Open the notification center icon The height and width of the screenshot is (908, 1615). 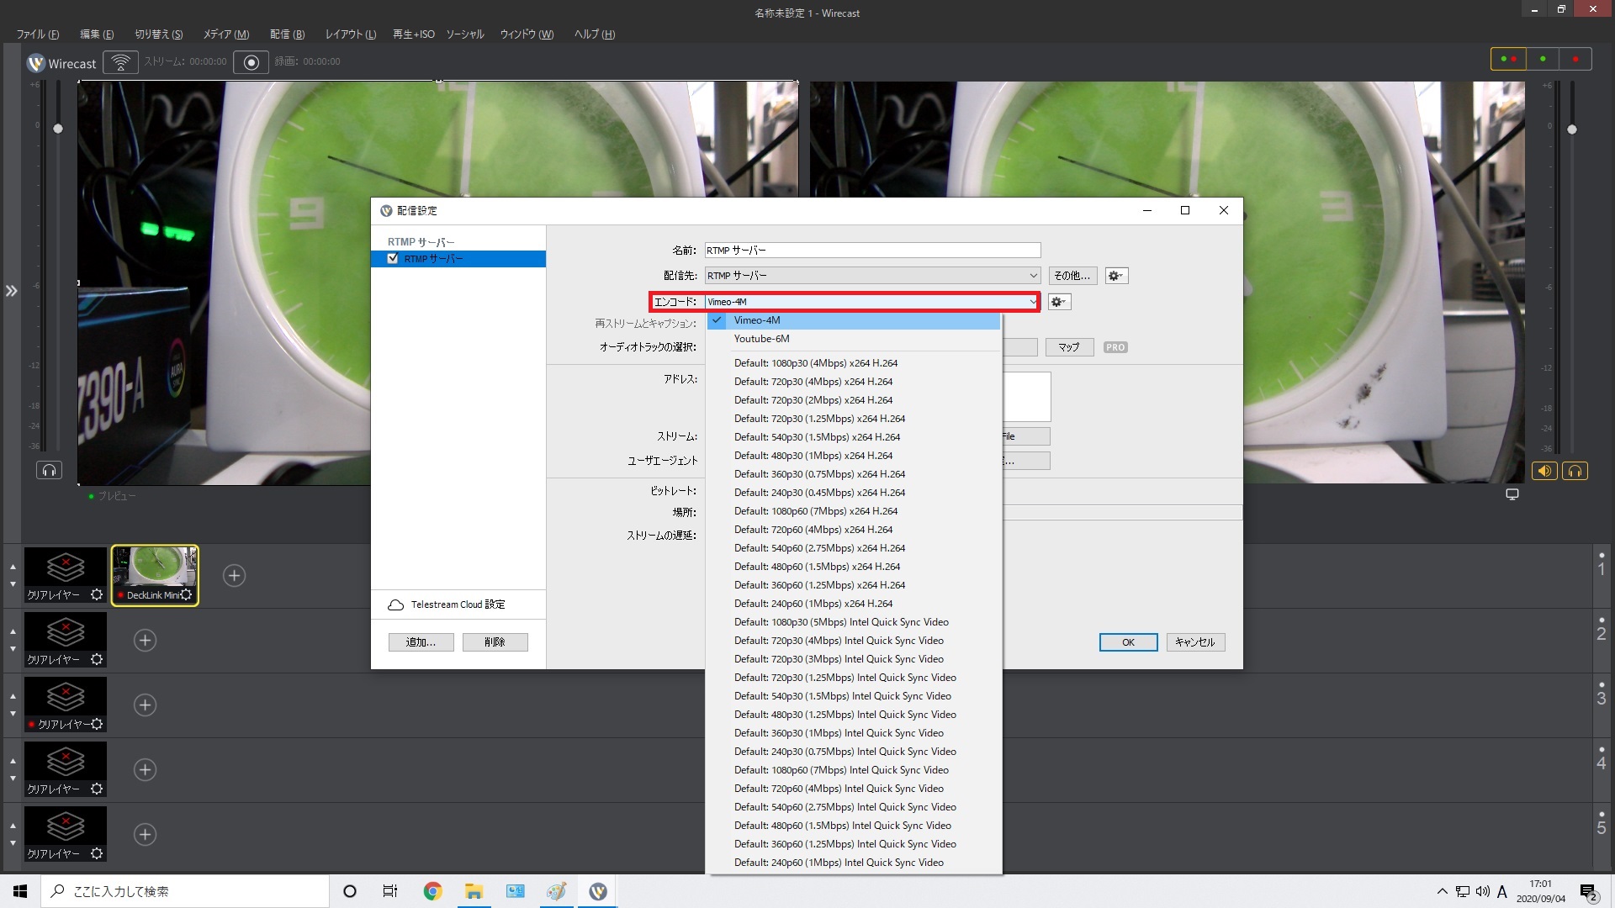(1588, 891)
